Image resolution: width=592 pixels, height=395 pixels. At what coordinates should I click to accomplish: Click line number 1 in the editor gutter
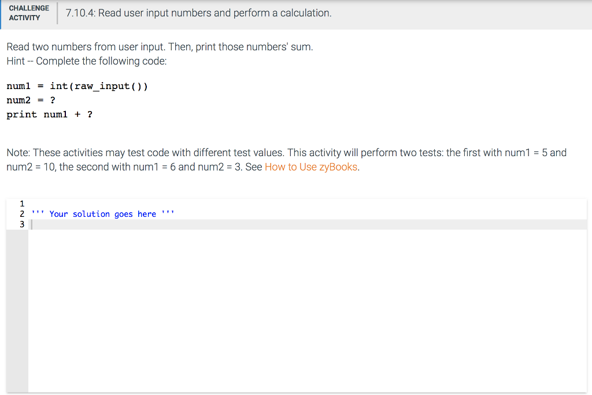coord(22,204)
